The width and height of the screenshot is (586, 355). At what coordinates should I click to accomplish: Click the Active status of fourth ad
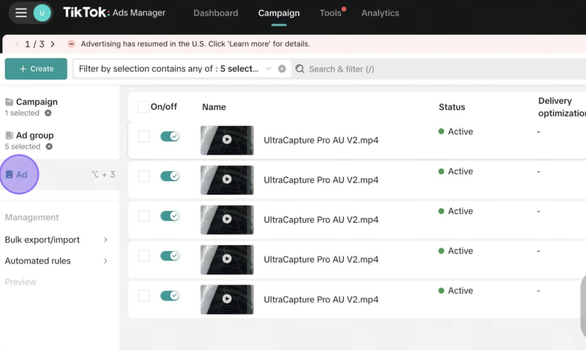456,251
